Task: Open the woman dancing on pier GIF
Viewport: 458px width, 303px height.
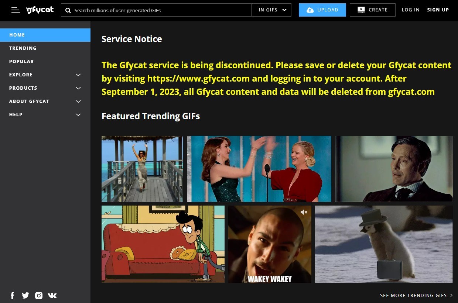Action: (142, 169)
